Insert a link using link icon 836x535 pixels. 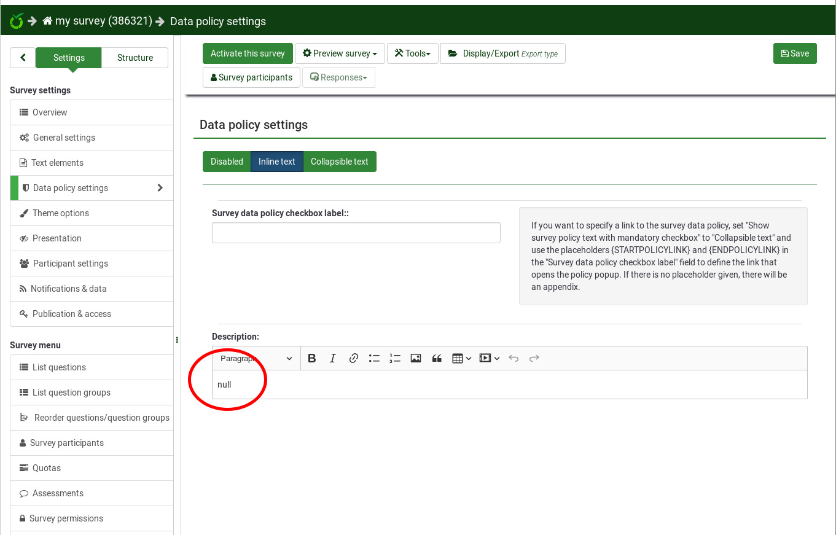(x=353, y=358)
